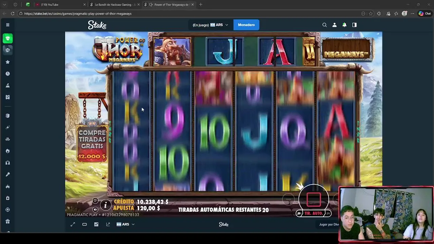Click the webcam overlay thumbnail

tap(386, 214)
